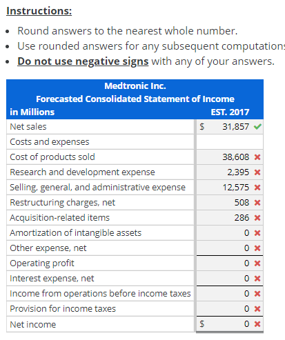Click the red X beside Acquisition-related items
The width and height of the screenshot is (285, 340).
pyautogui.click(x=257, y=218)
